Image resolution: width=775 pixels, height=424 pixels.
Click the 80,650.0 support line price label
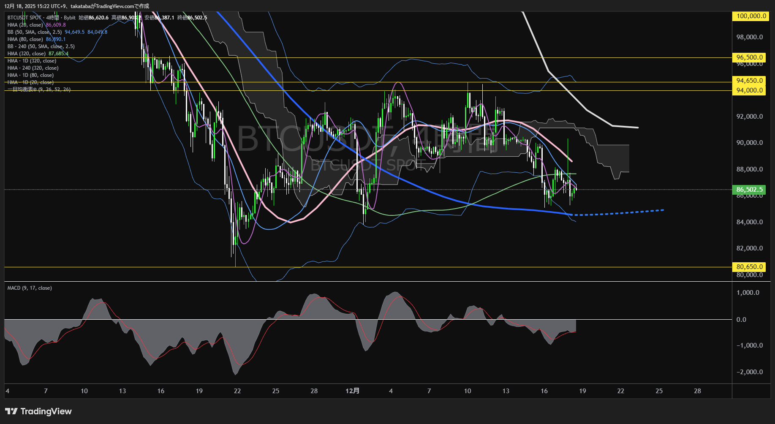pyautogui.click(x=750, y=267)
